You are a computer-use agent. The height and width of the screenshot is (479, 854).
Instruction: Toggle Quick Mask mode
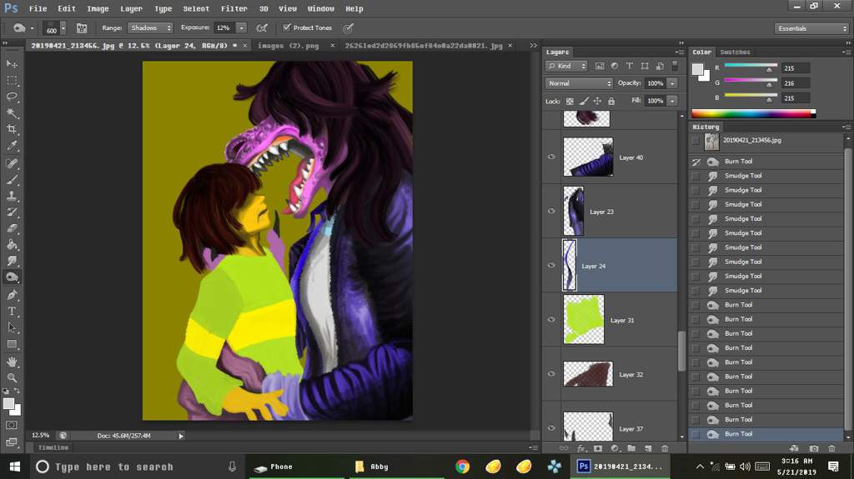pos(12,425)
